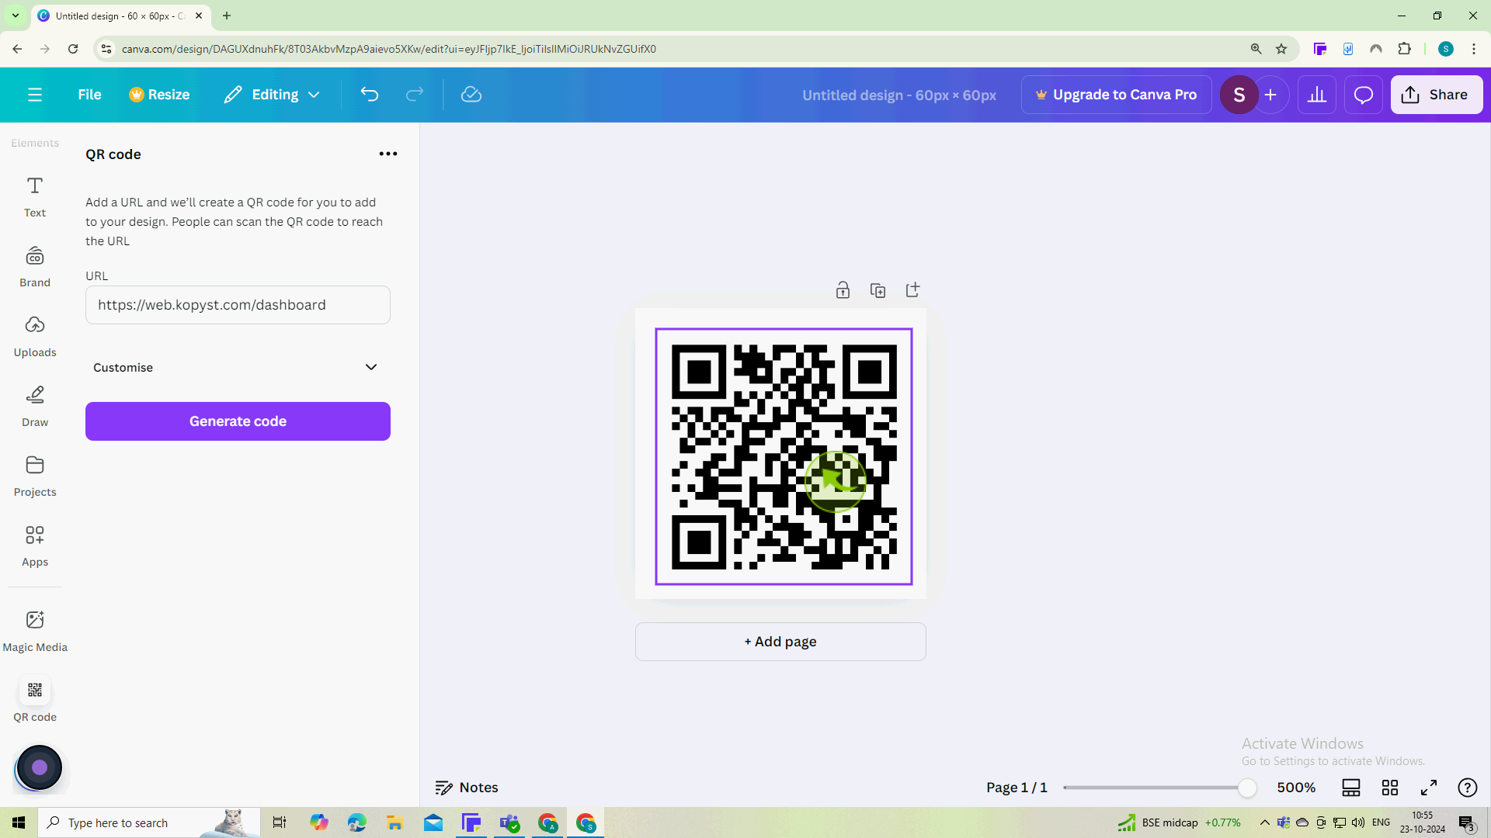Open the Editing mode dropdown
The height and width of the screenshot is (838, 1491).
click(273, 95)
